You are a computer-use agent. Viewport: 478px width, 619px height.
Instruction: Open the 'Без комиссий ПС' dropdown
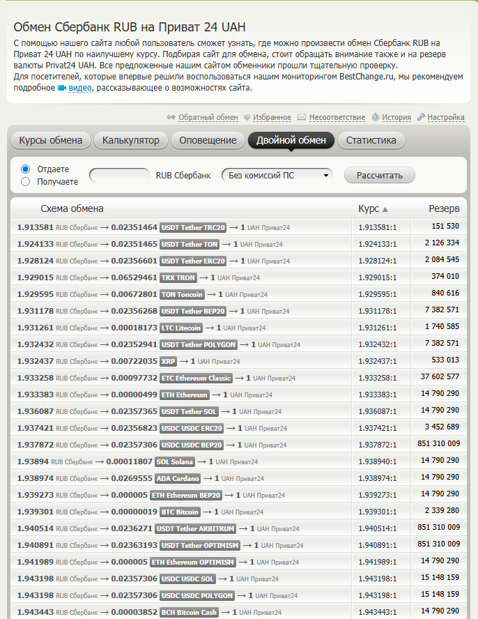pyautogui.click(x=277, y=175)
